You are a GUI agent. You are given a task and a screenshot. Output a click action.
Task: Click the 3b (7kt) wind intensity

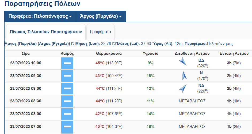[x=234, y=63]
